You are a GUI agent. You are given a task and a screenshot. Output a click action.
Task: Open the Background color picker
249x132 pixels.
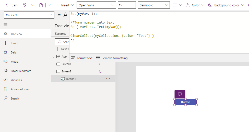coord(226,5)
